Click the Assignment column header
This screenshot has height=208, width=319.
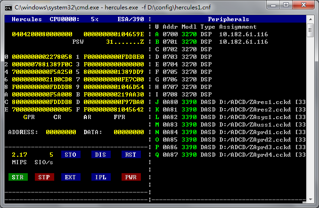238,27
